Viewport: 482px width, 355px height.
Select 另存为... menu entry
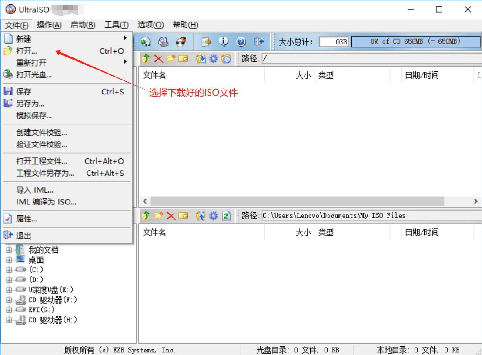pyautogui.click(x=30, y=104)
